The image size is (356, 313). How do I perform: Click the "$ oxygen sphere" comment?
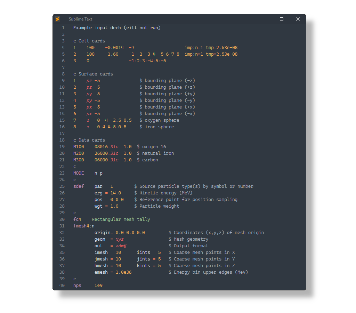(x=159, y=120)
